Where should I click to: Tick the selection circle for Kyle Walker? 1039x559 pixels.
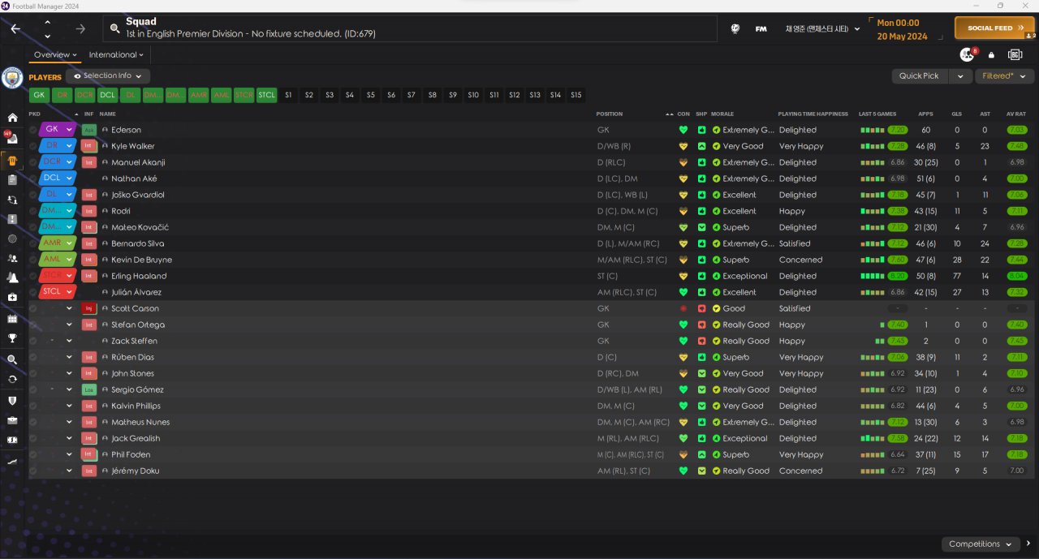click(x=33, y=146)
